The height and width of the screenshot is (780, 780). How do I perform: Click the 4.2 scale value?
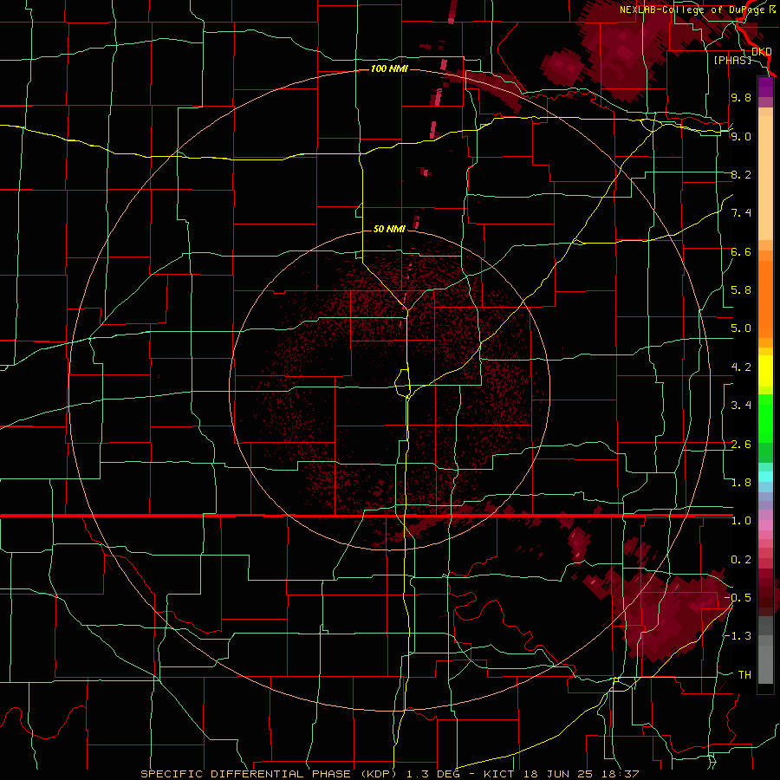click(x=741, y=367)
